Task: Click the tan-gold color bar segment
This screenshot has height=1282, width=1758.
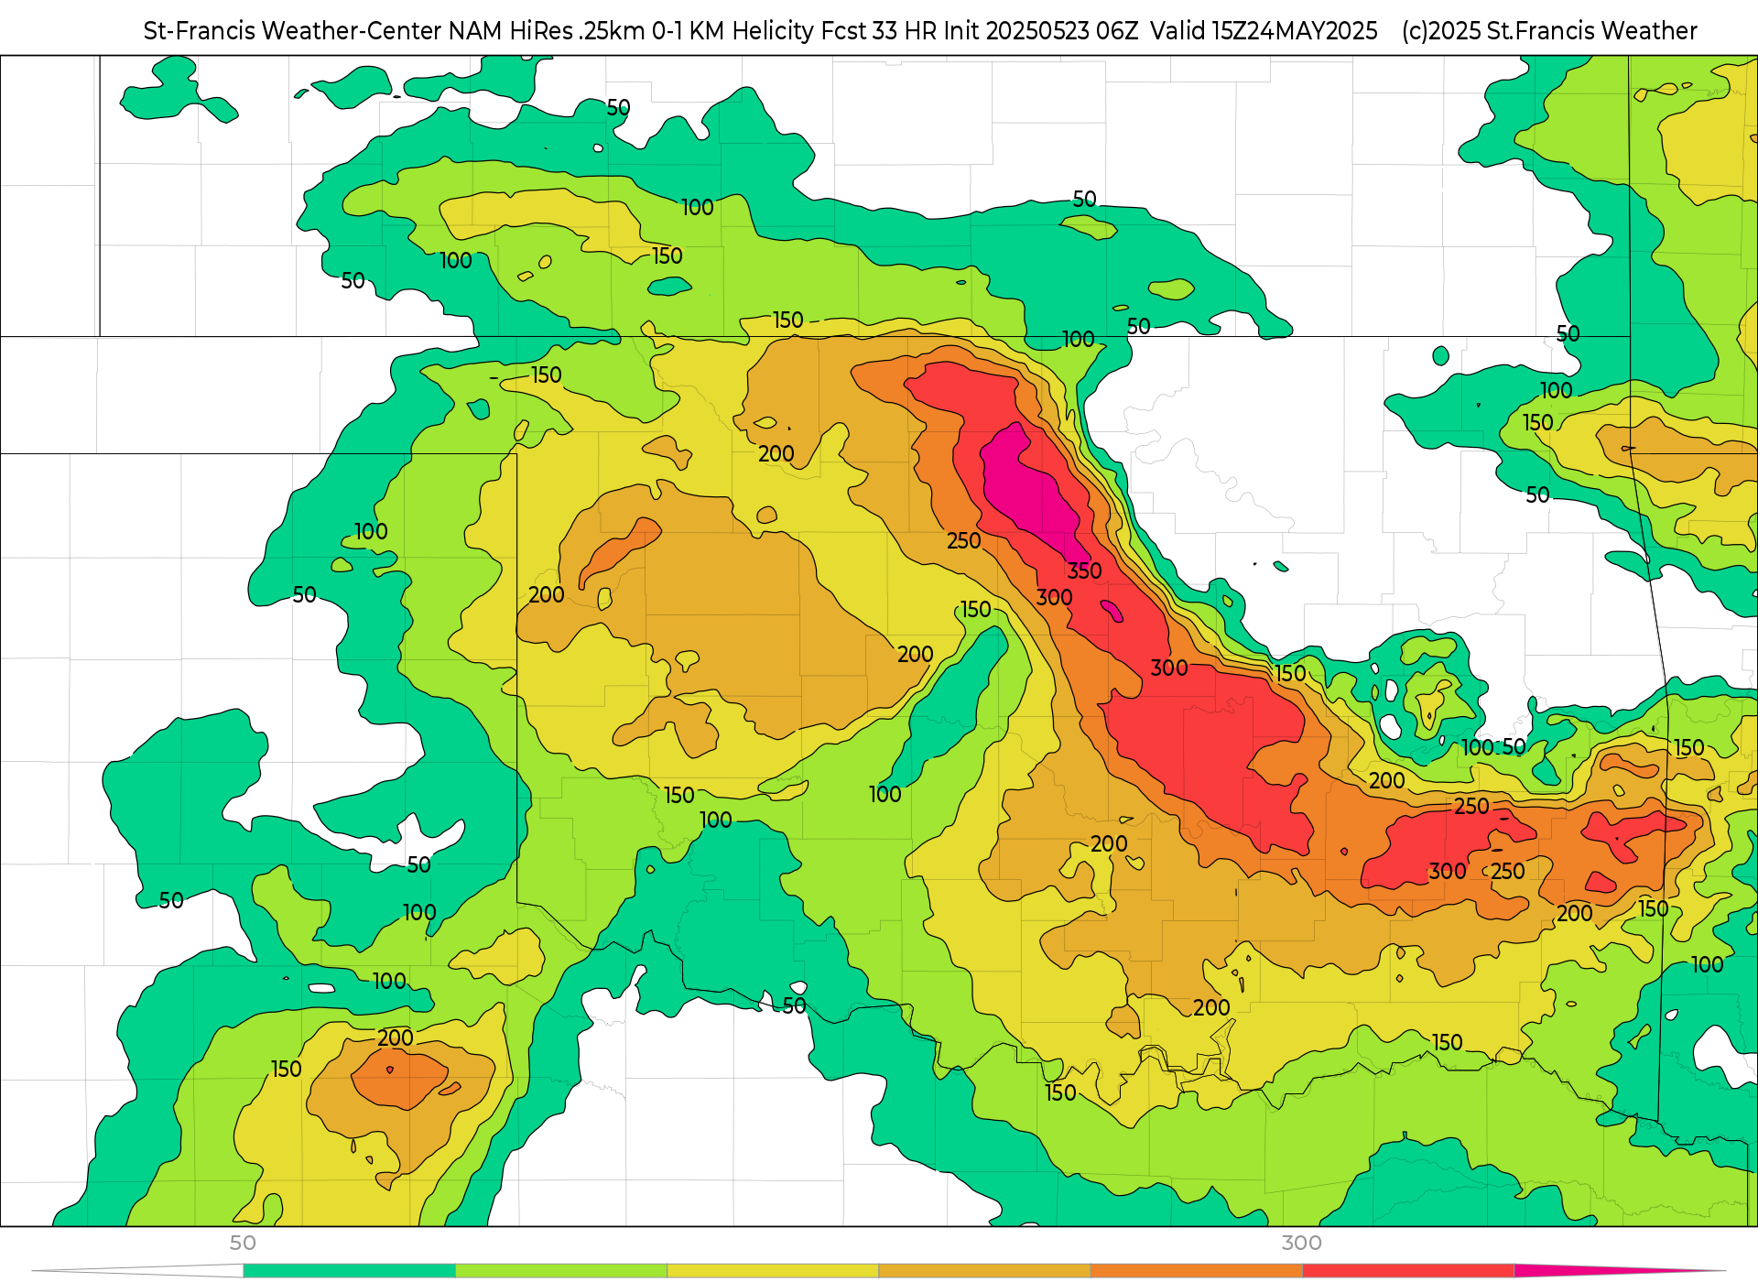Action: point(984,1271)
